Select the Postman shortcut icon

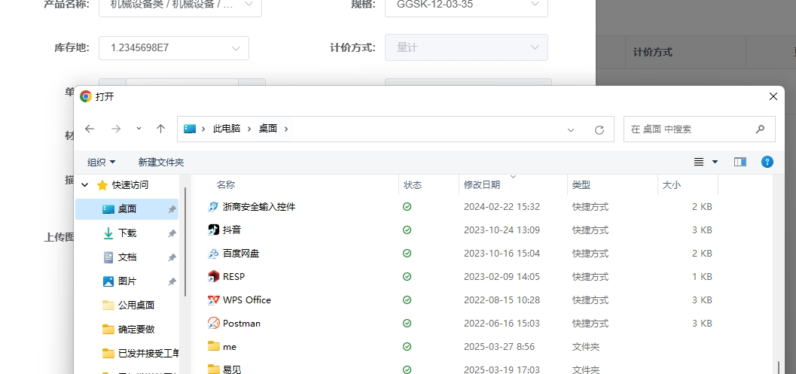click(x=213, y=324)
